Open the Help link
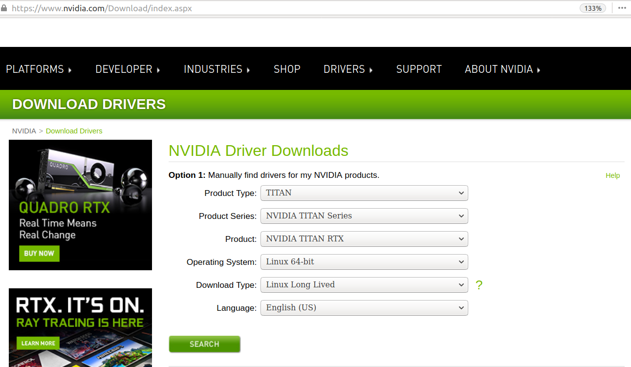 (612, 175)
